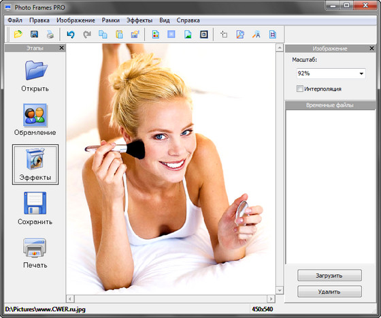Close the Этапы panel
The image size is (381, 318).
coord(62,48)
